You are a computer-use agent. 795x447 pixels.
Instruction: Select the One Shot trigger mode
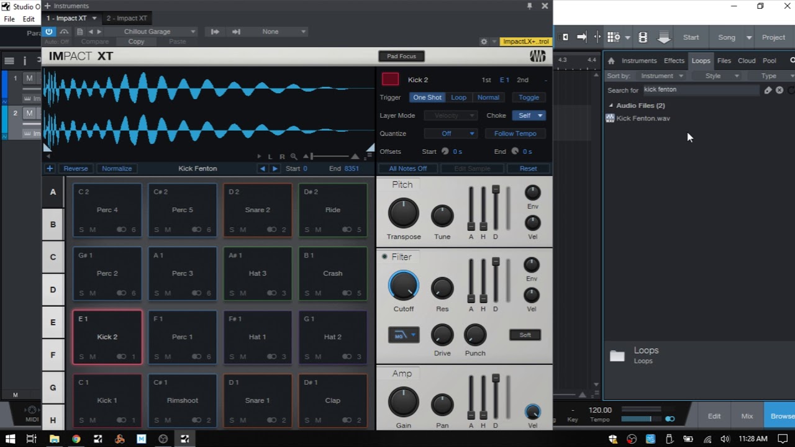pyautogui.click(x=427, y=97)
